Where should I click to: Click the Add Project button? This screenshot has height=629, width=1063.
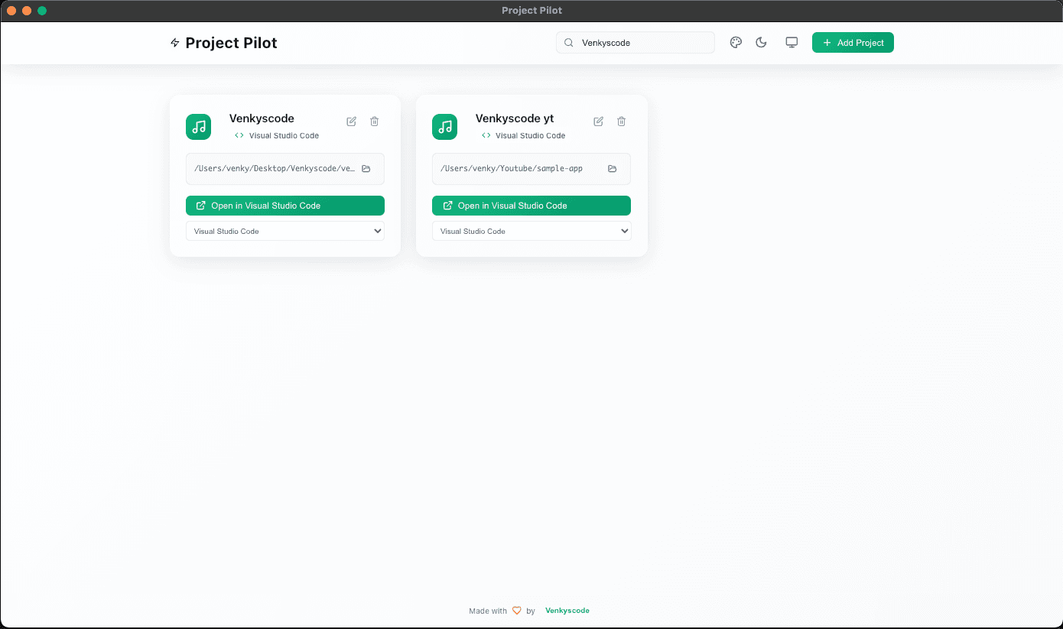[853, 43]
